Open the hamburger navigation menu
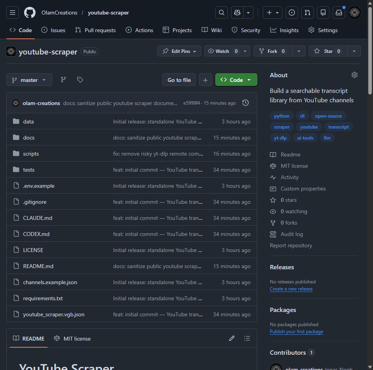The width and height of the screenshot is (373, 370). (13, 13)
